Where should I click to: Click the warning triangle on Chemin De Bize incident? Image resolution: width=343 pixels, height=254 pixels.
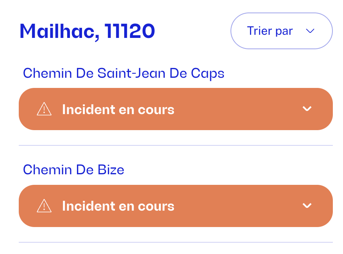[x=44, y=206]
